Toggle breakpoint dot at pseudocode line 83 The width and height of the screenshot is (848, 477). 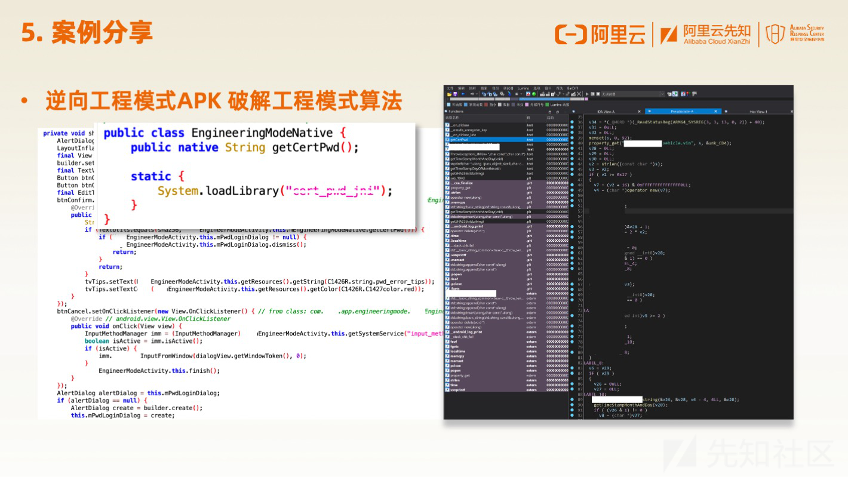(572, 368)
